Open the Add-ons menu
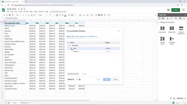Image resolution: width=187 pixels, height=105 pixels. click(x=41, y=12)
